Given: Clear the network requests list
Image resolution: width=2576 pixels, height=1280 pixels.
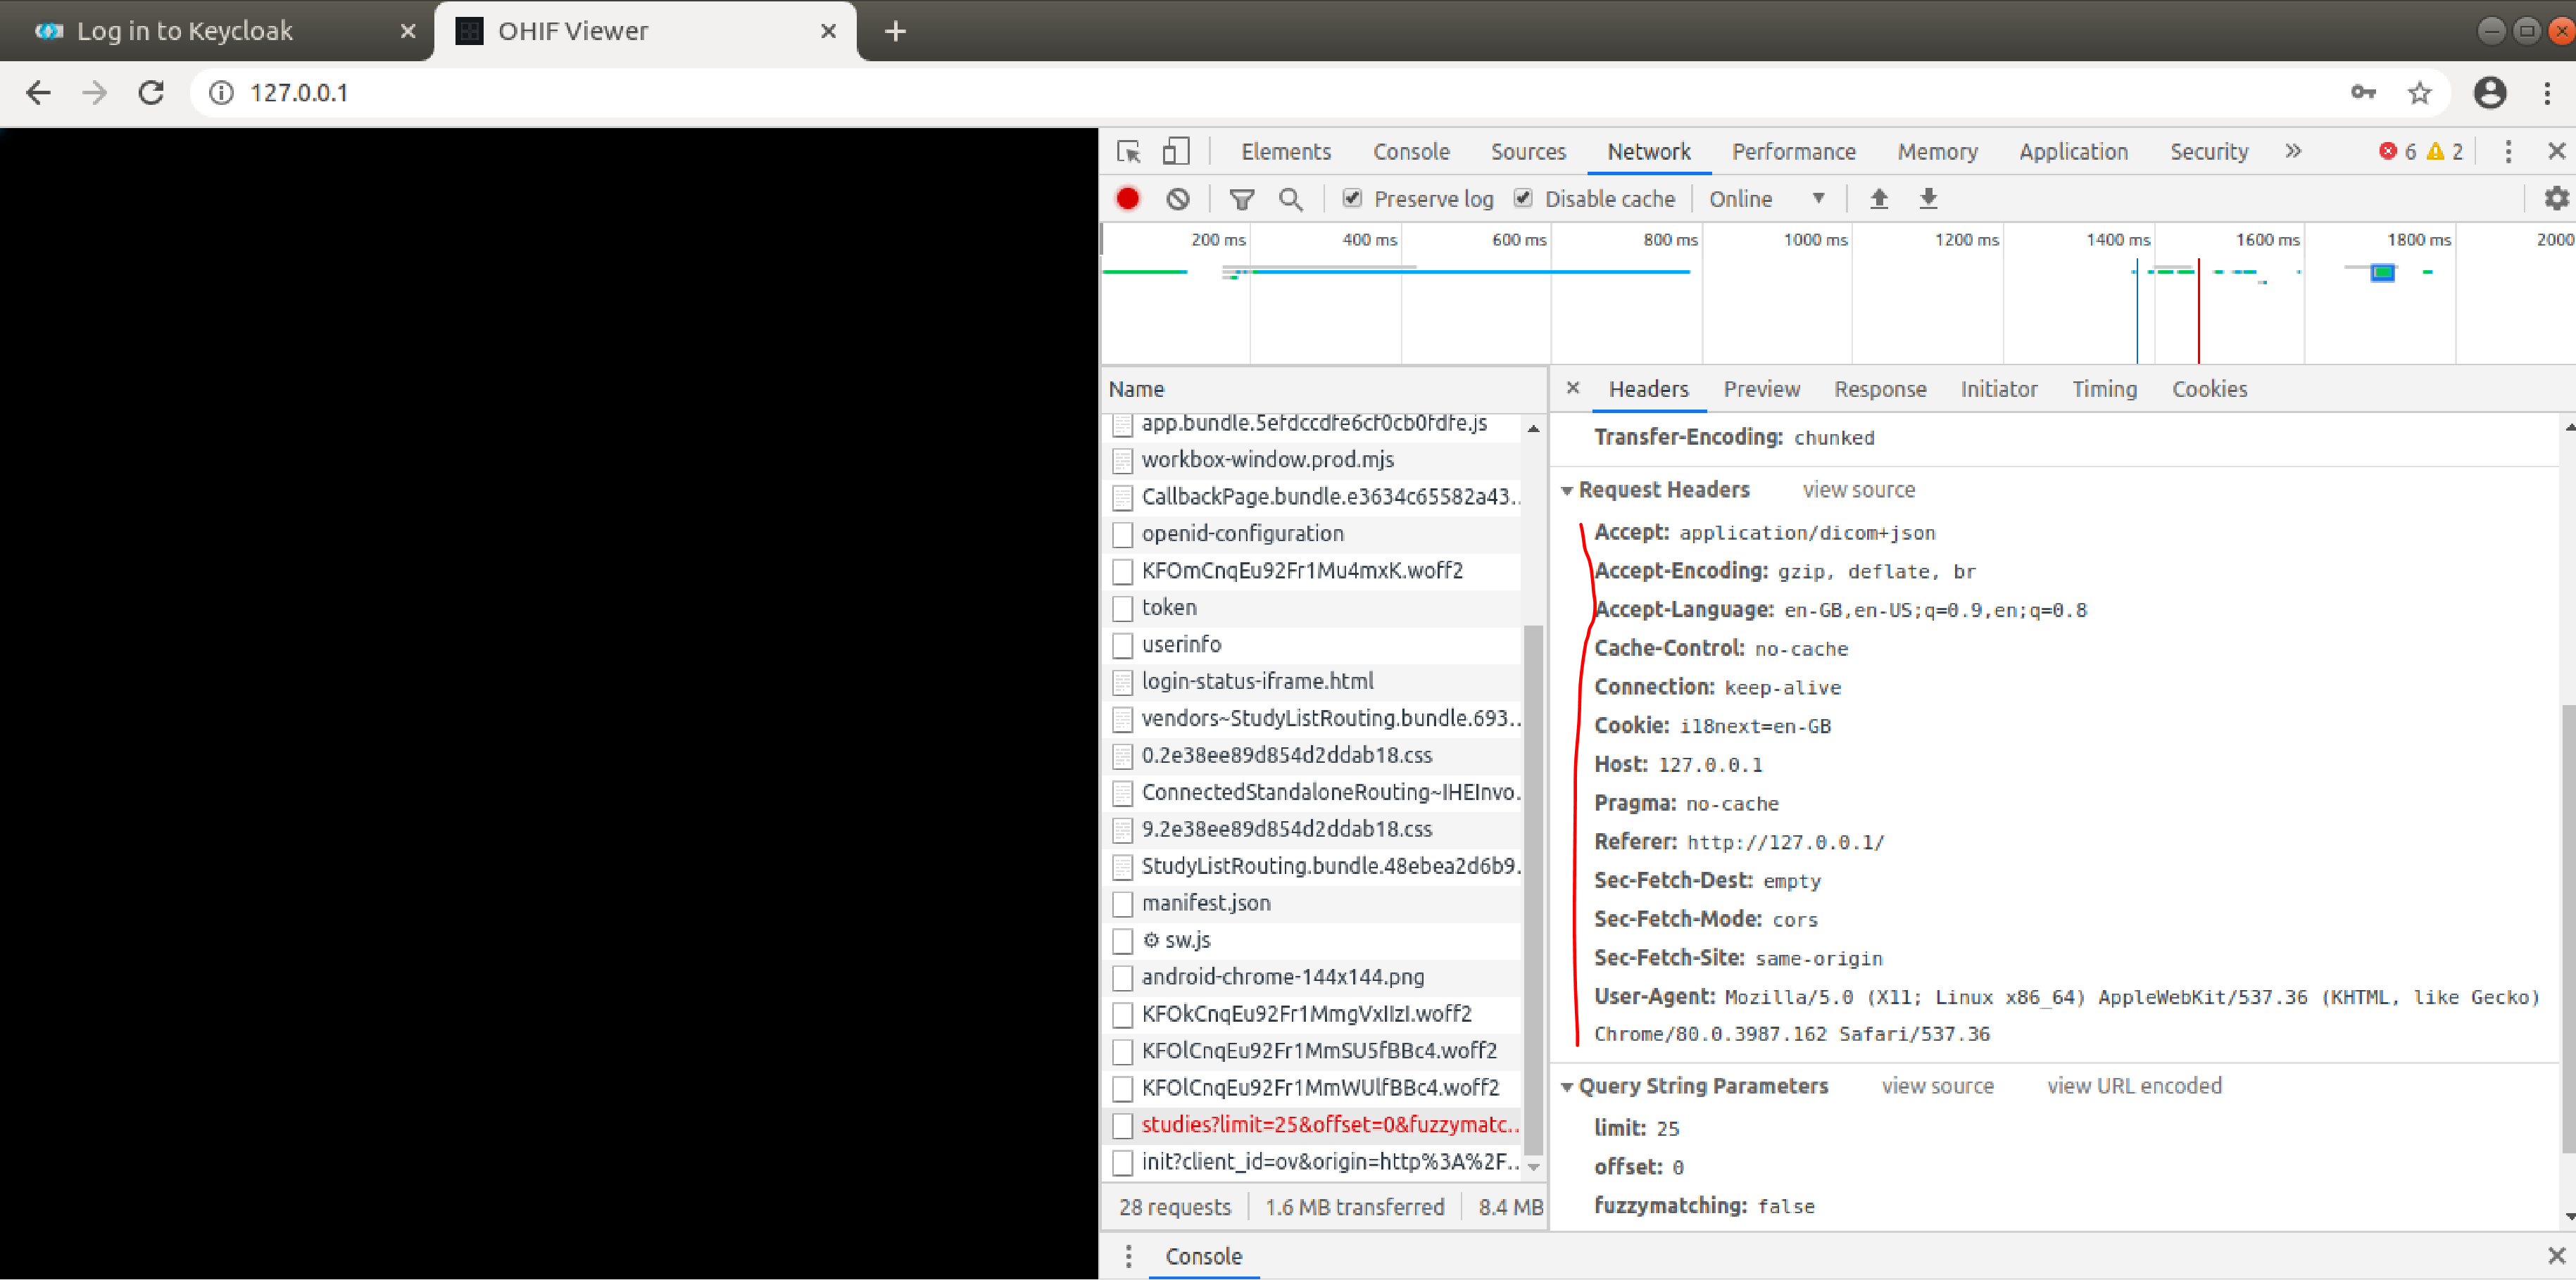Looking at the screenshot, I should (x=1178, y=198).
